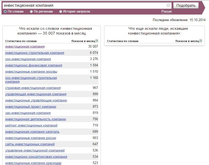This screenshot has width=209, height=165.
Task: Click help icon beside left 'Показов в месяц'
Action: coord(97,41)
